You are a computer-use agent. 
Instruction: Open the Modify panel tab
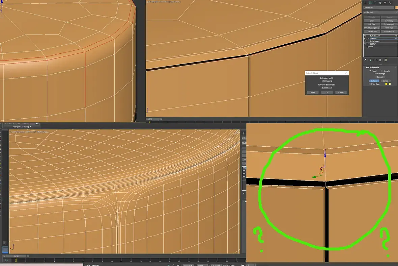[x=370, y=3]
